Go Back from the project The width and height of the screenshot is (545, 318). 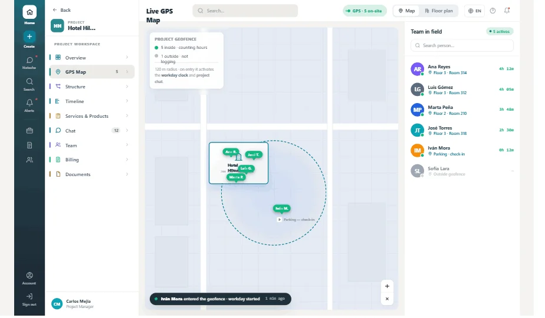(x=61, y=10)
